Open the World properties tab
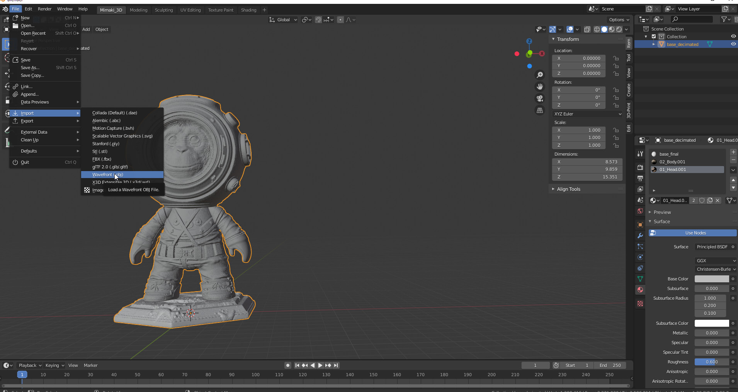The image size is (738, 392). pos(640,211)
